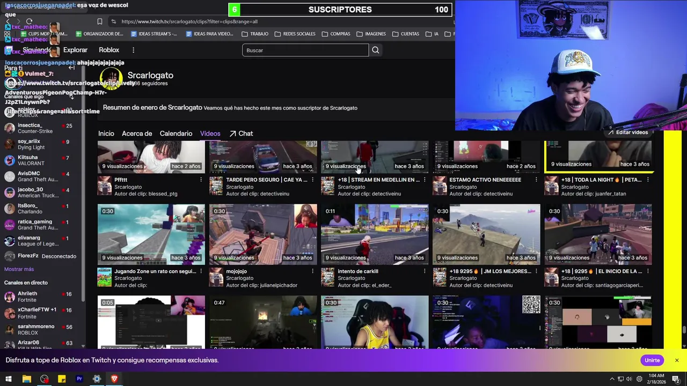
Task: Open options menu for EL INICIO DE LA clip
Action: 648,271
